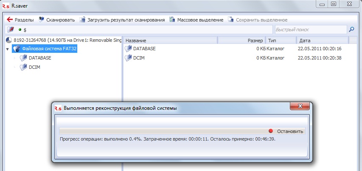The image size is (362, 171).
Task: Select DCIM in the left tree
Action: [35, 67]
